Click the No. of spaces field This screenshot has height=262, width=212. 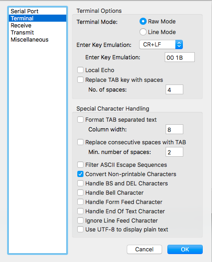pos(174,89)
